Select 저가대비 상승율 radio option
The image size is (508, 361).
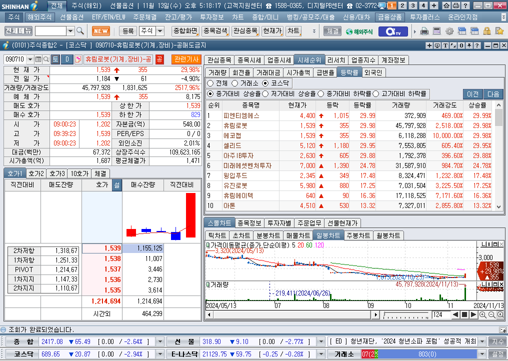tap(265, 93)
